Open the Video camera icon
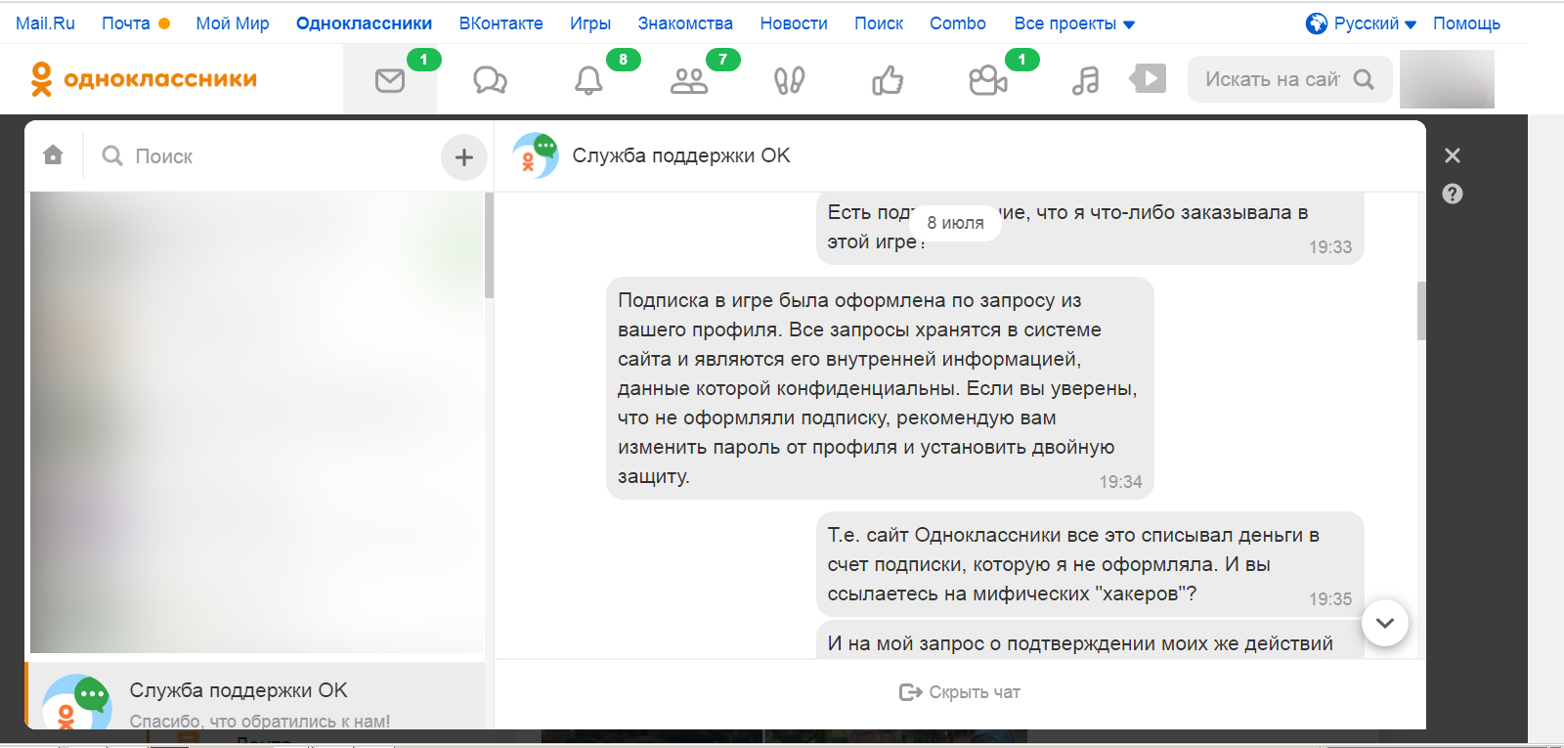Viewport: 1564px width, 748px height. coord(988,80)
